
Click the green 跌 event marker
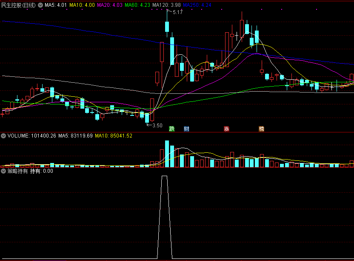172,129
